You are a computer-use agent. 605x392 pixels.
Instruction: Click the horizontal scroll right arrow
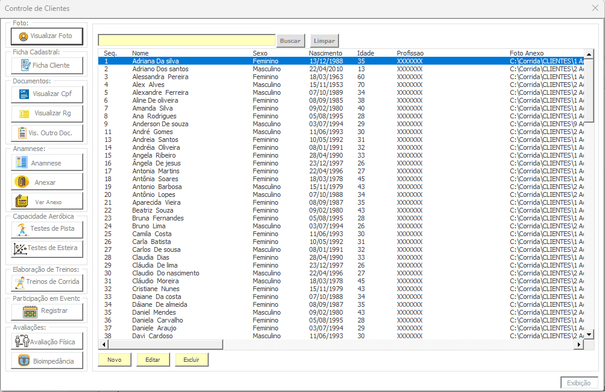click(x=578, y=344)
